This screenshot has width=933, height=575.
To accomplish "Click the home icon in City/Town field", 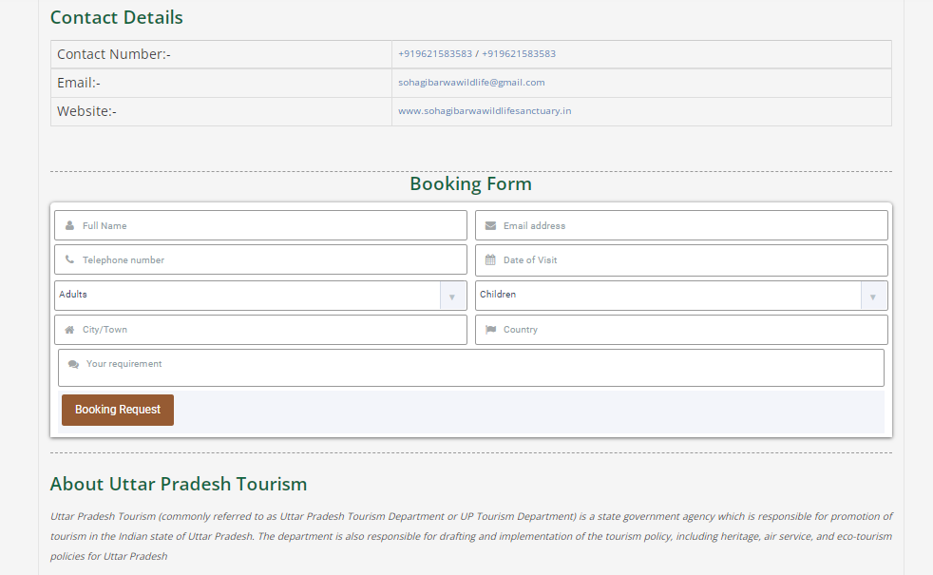I will (x=69, y=329).
